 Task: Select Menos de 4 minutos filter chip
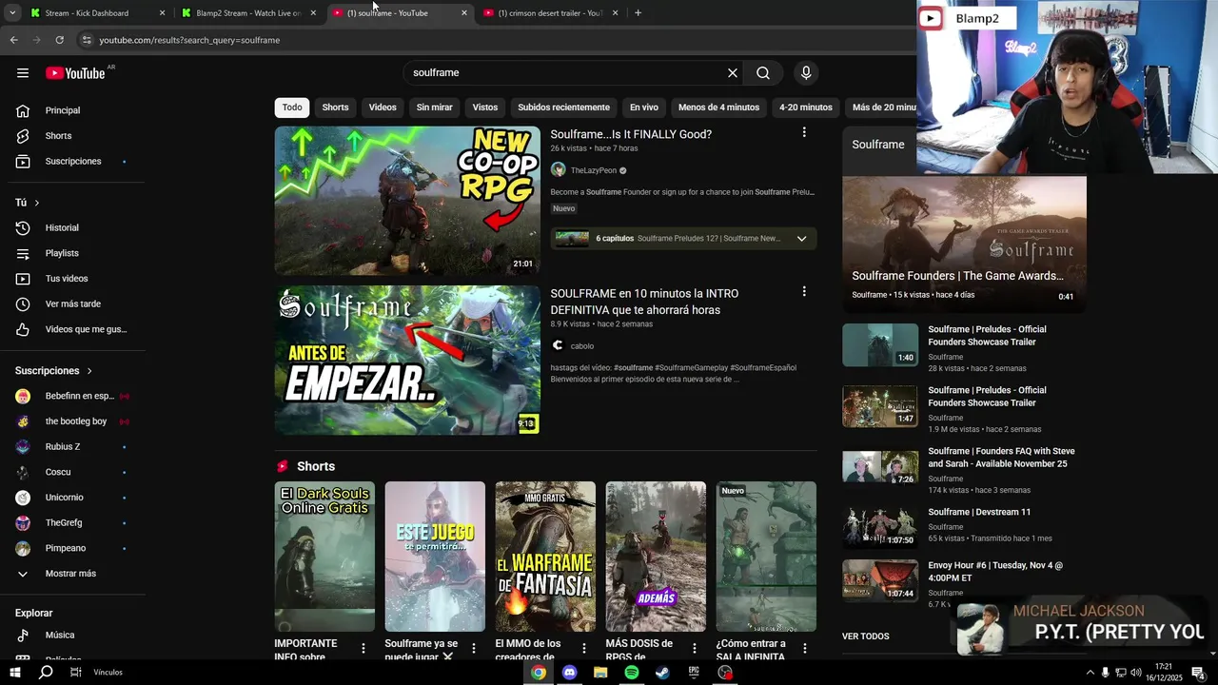pos(718,108)
